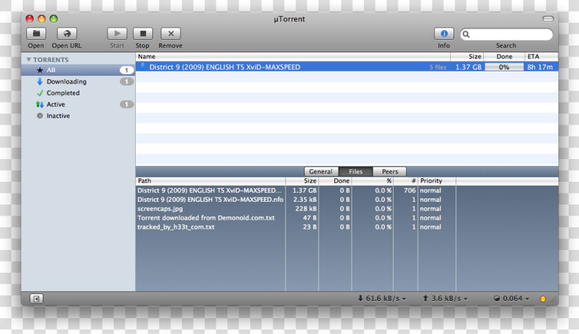
Task: Click the Downloading count badge
Action: point(126,81)
